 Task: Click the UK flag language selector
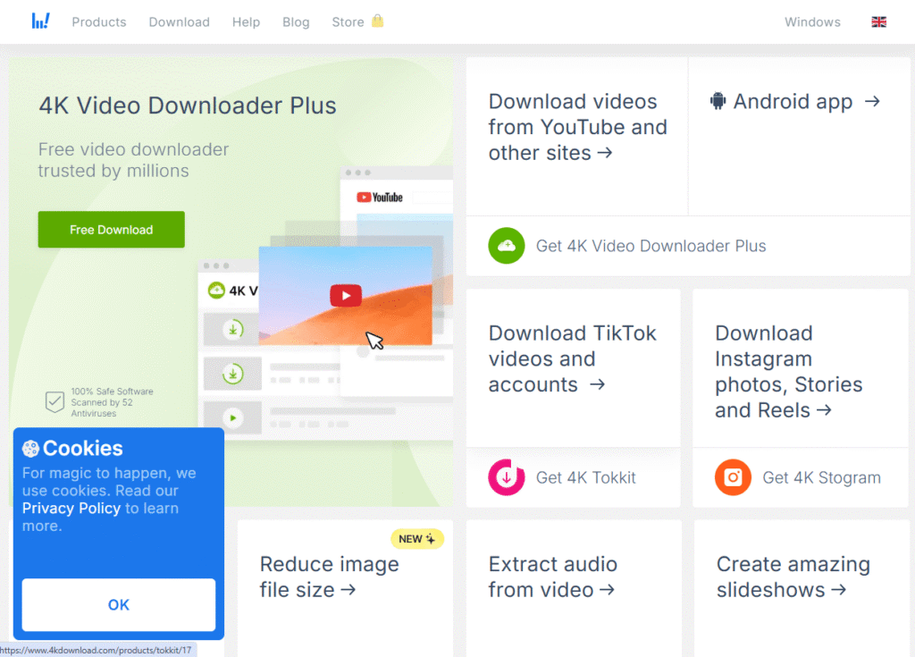(x=879, y=22)
